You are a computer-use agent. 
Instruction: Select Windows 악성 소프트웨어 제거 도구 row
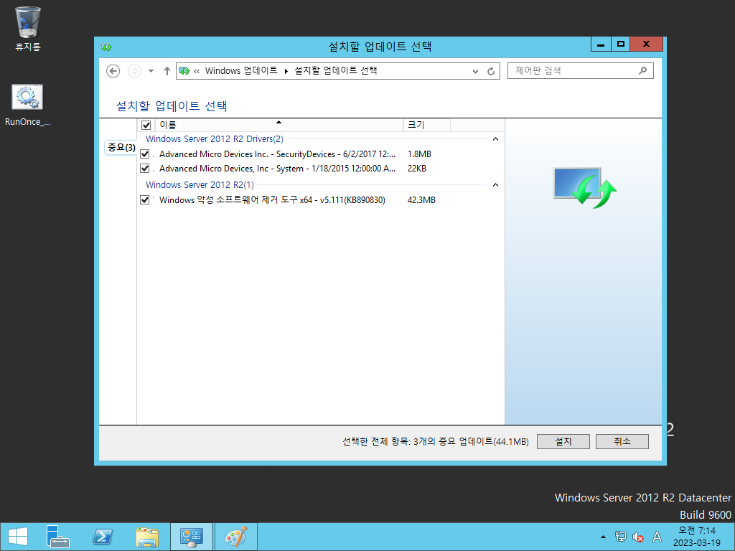(x=272, y=200)
